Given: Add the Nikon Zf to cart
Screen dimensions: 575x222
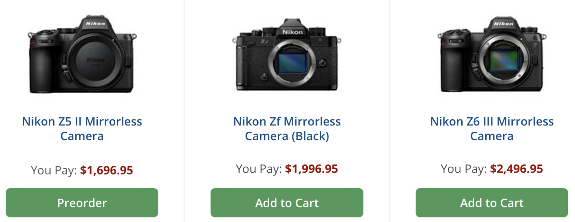Looking at the screenshot, I should coord(287,203).
